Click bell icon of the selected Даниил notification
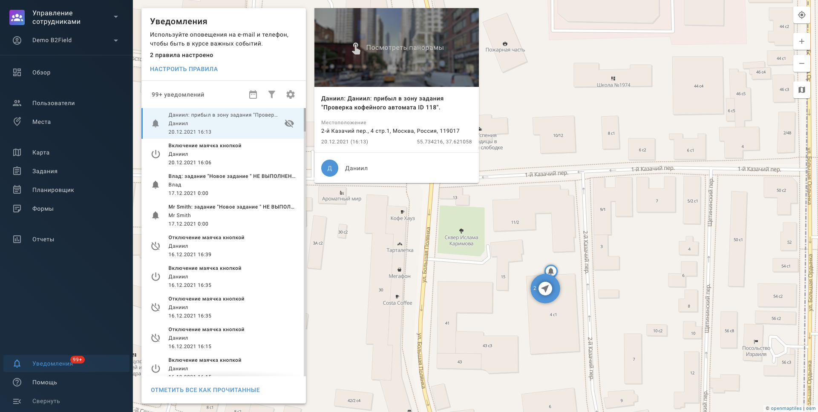Viewport: 818px width, 412px height. point(156,123)
